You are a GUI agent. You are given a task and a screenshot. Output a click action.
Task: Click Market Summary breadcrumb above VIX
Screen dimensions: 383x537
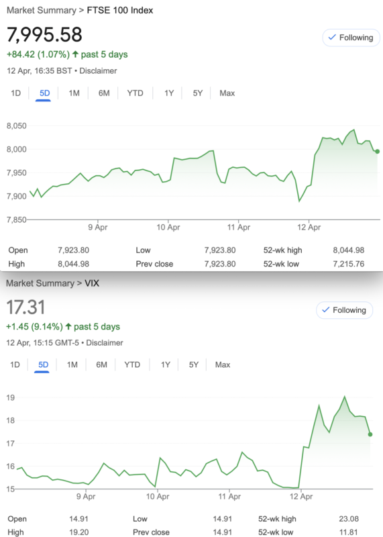tap(40, 283)
